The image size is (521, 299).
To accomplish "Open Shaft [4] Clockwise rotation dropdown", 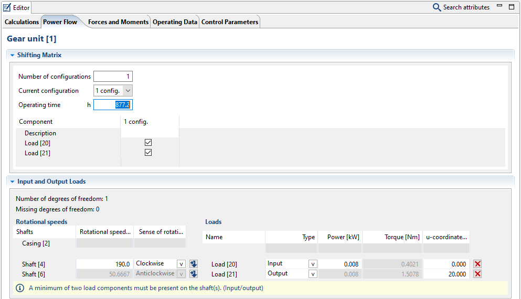I will pyautogui.click(x=181, y=264).
